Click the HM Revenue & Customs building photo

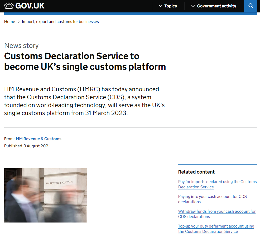pyautogui.click(x=45, y=195)
